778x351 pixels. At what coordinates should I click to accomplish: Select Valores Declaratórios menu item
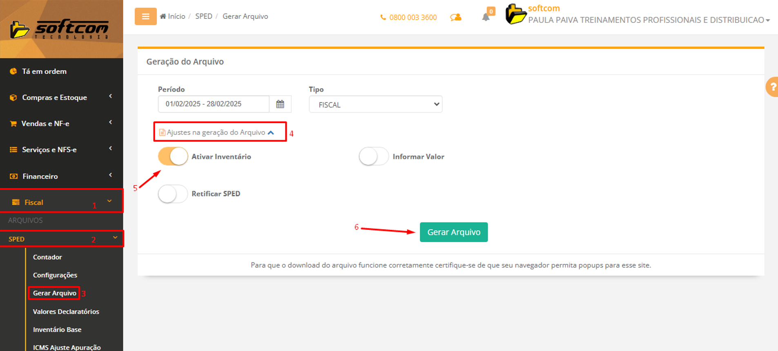pos(66,311)
